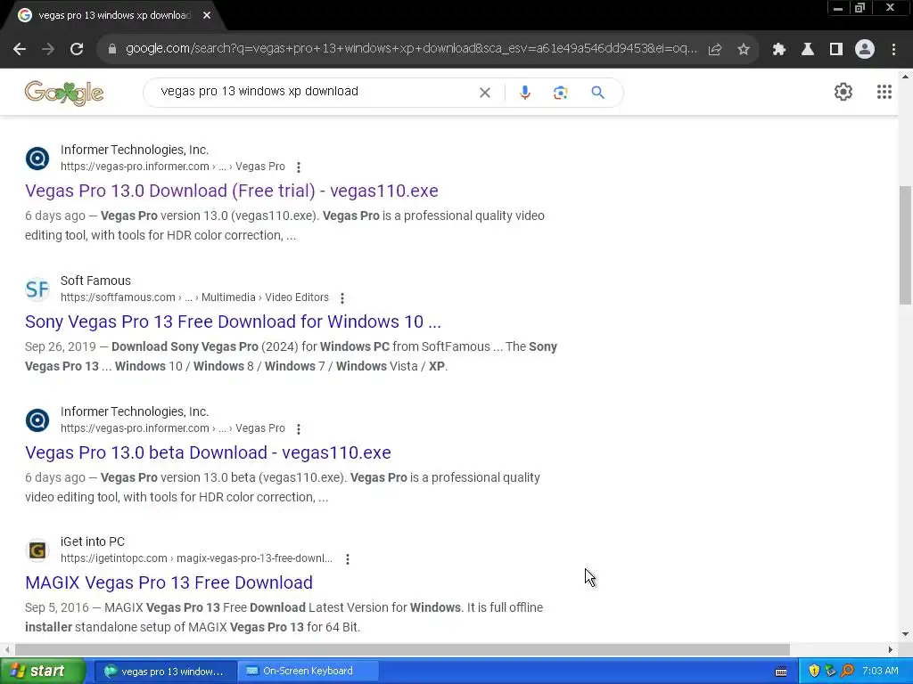
Task: Reload the Google search page
Action: tap(77, 50)
